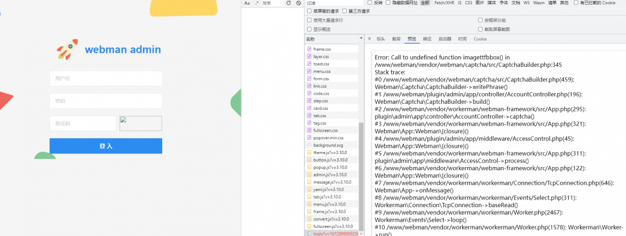Click CSS file icon beside form.css

309,79
